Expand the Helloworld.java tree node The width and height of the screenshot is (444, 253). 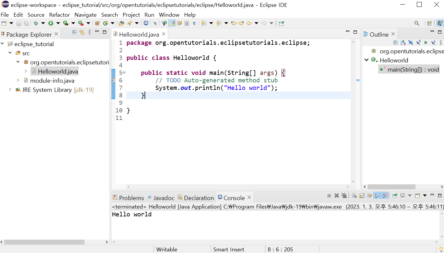26,71
